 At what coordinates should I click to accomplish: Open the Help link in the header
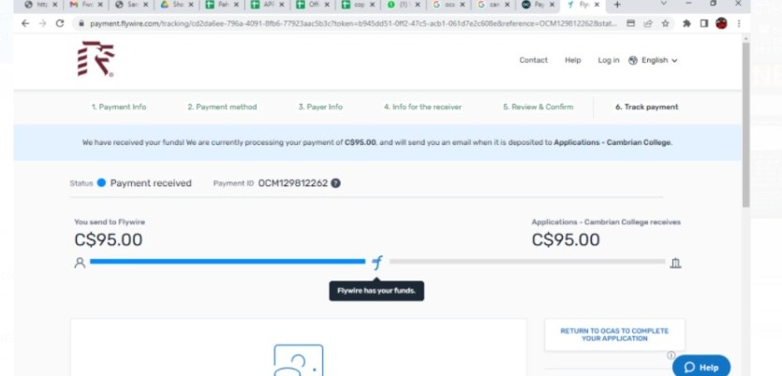(572, 60)
